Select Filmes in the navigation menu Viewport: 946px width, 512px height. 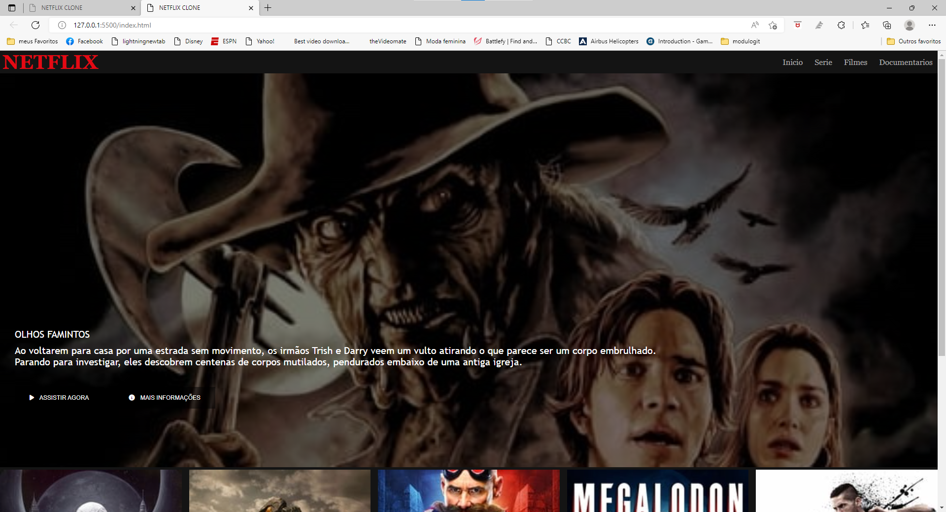tap(855, 62)
